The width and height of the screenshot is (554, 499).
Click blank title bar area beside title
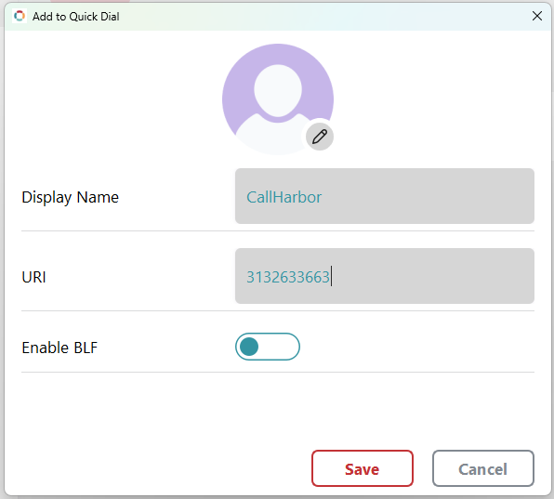point(318,16)
